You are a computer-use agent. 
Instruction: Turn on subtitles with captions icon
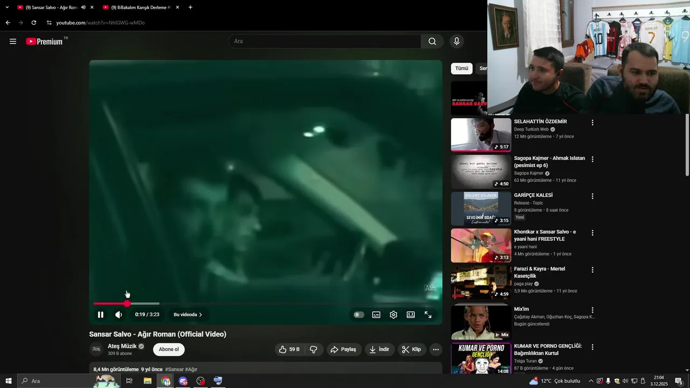376,315
